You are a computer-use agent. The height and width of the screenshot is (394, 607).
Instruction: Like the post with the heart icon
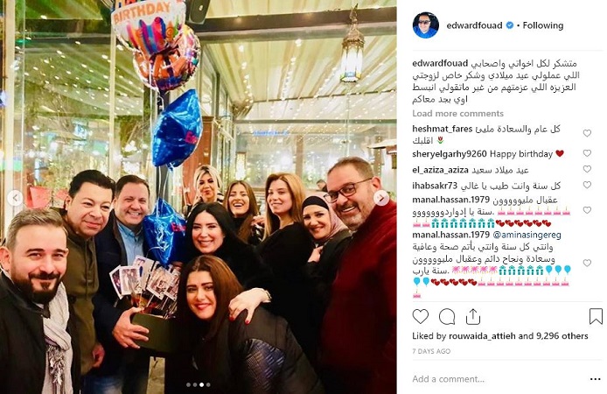tap(420, 317)
